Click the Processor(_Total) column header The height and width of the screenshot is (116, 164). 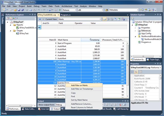[112, 40]
